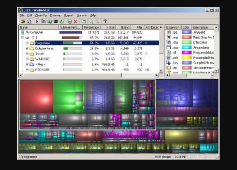Click the Open folder toolbar icon
Image resolution: width=237 pixels, height=170 pixels.
[23, 21]
